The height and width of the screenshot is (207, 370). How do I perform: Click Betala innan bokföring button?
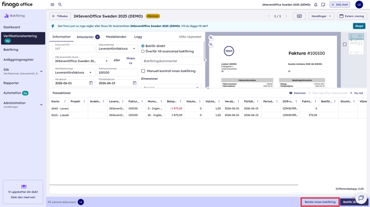click(320, 202)
